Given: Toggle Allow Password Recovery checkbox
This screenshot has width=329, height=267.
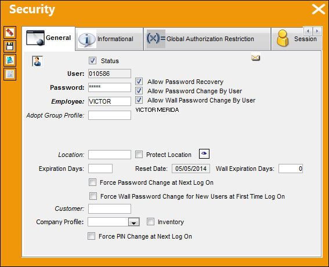Looking at the screenshot, I should pos(139,81).
